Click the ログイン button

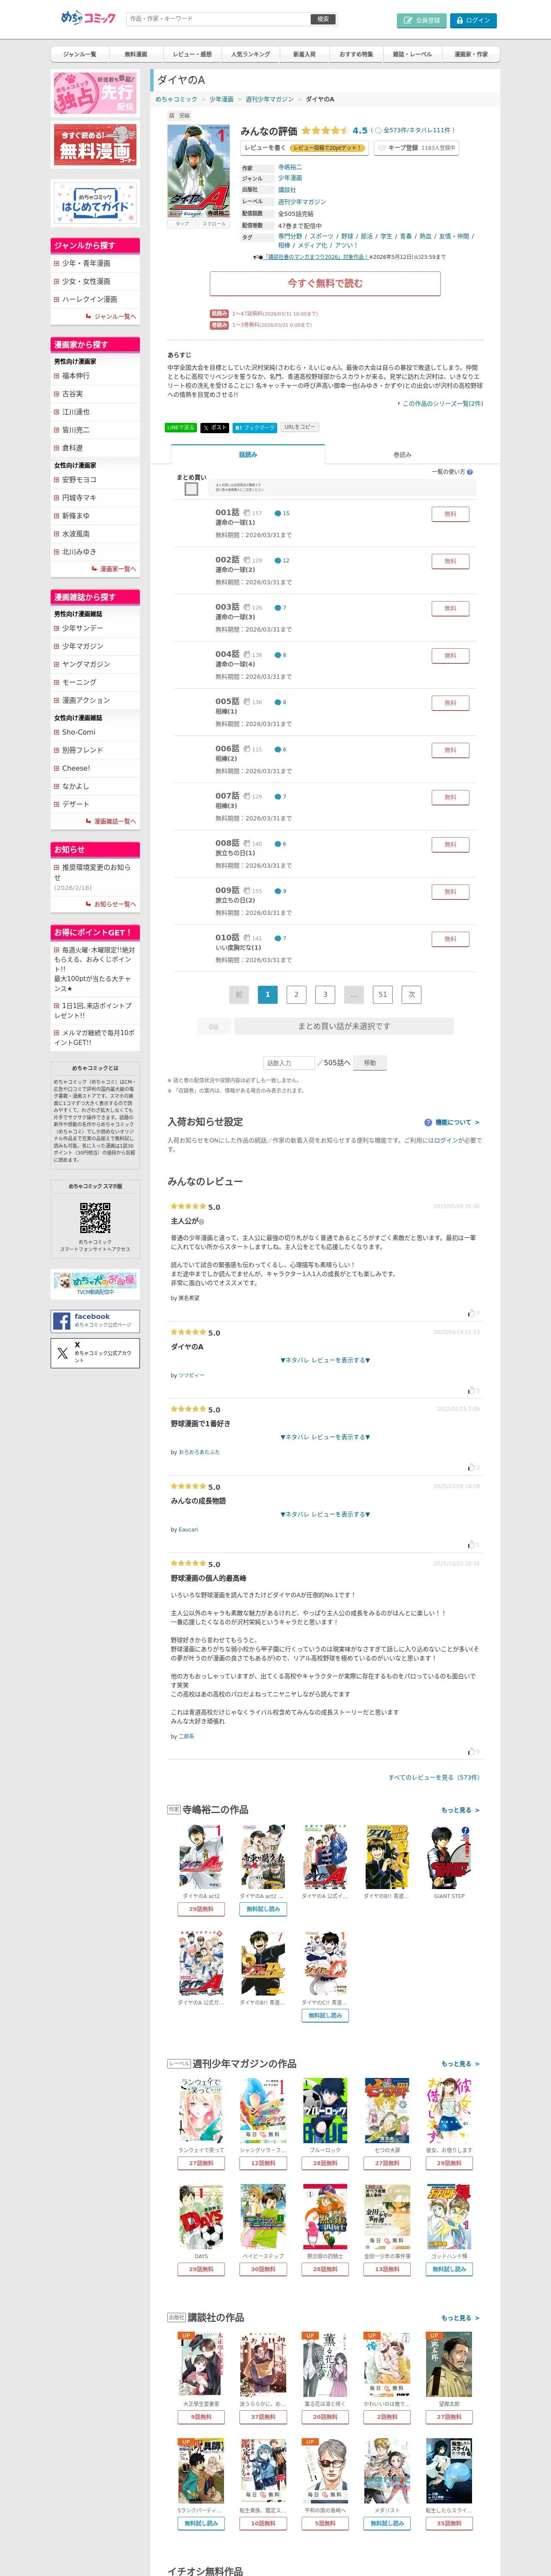pos(473,20)
